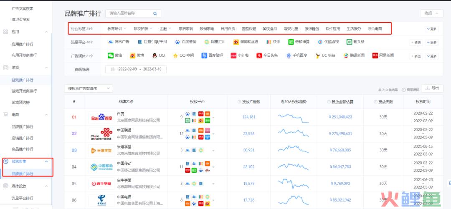451x209 pixels.
Task: Click info icon beside 投放金额估算 header
Action: (x=329, y=102)
